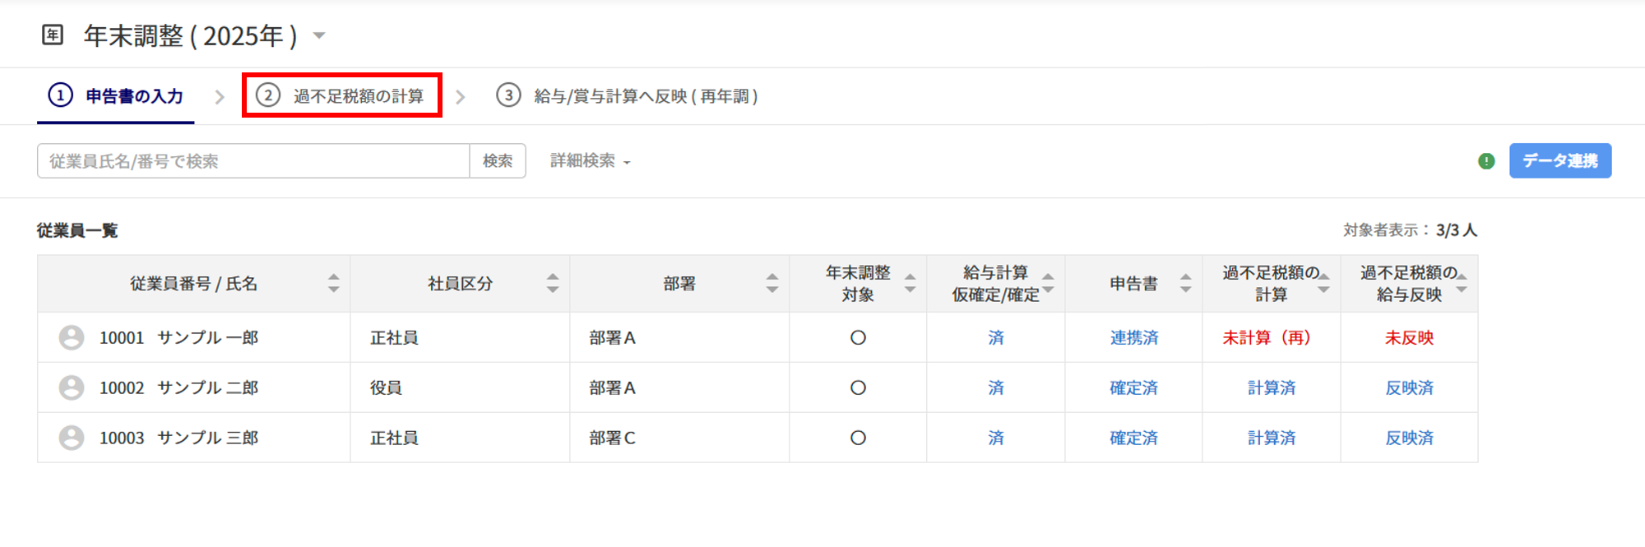This screenshot has height=547, width=1645.
Task: Open the 年末調整 (2025年) year dropdown
Action: (320, 36)
